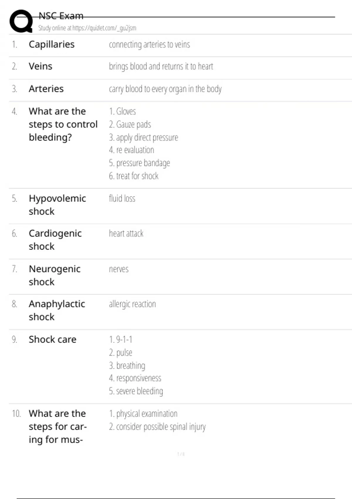Select the 'allergic reaction' definition

click(132, 304)
